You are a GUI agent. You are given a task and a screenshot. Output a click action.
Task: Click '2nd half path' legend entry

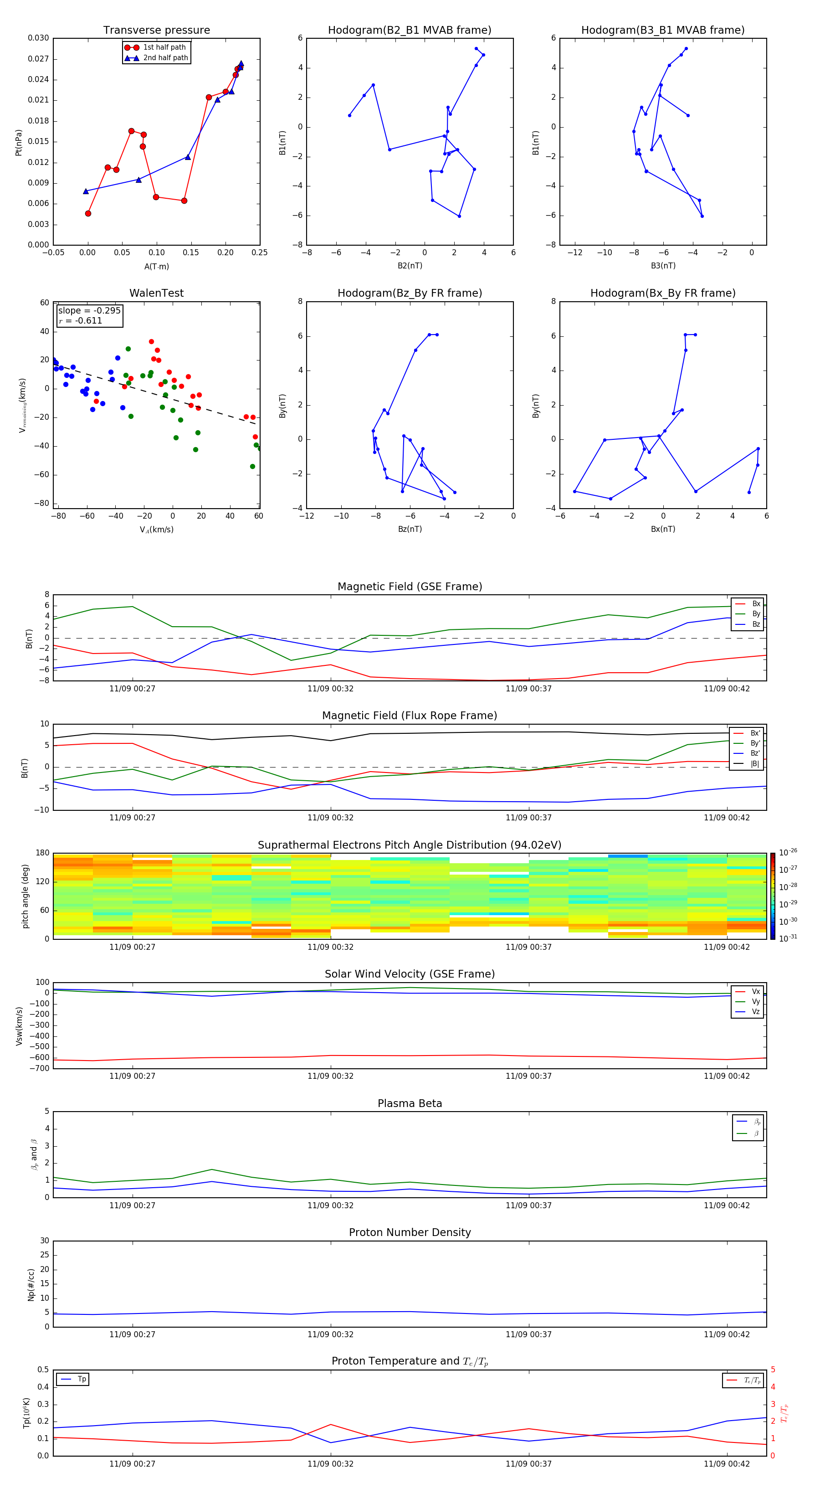tap(156, 58)
